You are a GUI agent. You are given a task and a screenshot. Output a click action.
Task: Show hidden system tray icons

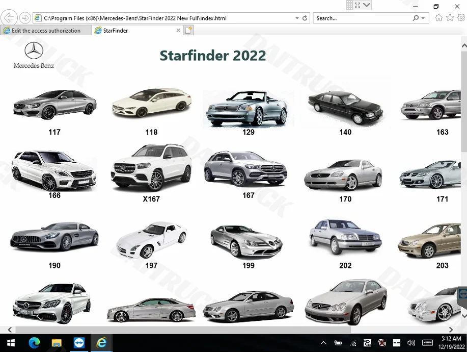click(323, 343)
